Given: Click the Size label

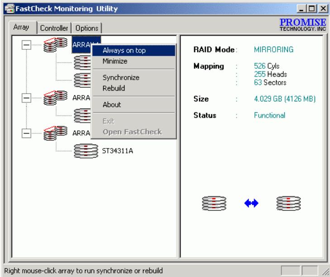Looking at the screenshot, I should pos(201,99).
